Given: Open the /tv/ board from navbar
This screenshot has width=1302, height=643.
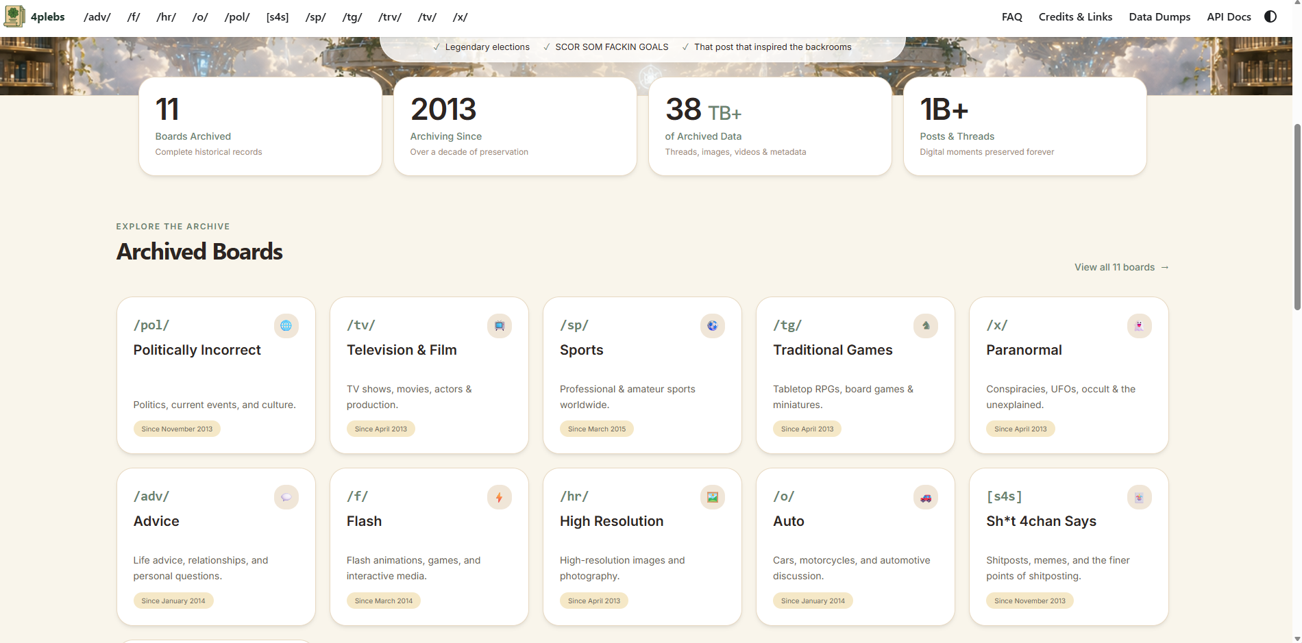Looking at the screenshot, I should point(428,17).
